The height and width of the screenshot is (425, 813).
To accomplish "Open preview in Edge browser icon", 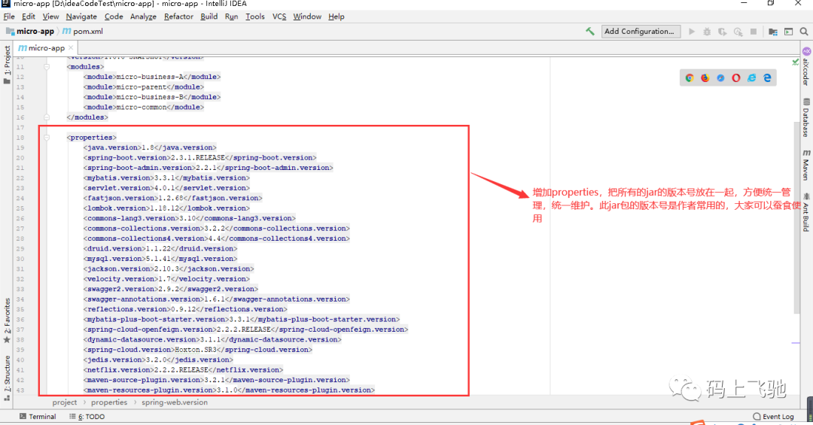I will [x=767, y=77].
